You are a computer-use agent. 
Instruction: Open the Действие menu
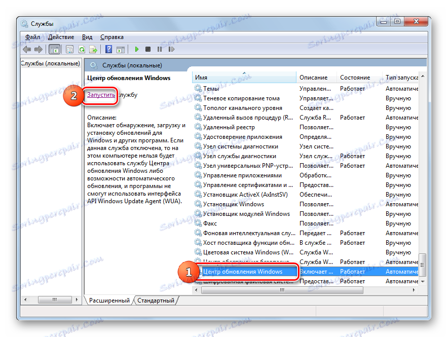tap(61, 37)
